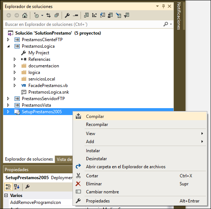Open the Notificaciones side tab

(179, 16)
